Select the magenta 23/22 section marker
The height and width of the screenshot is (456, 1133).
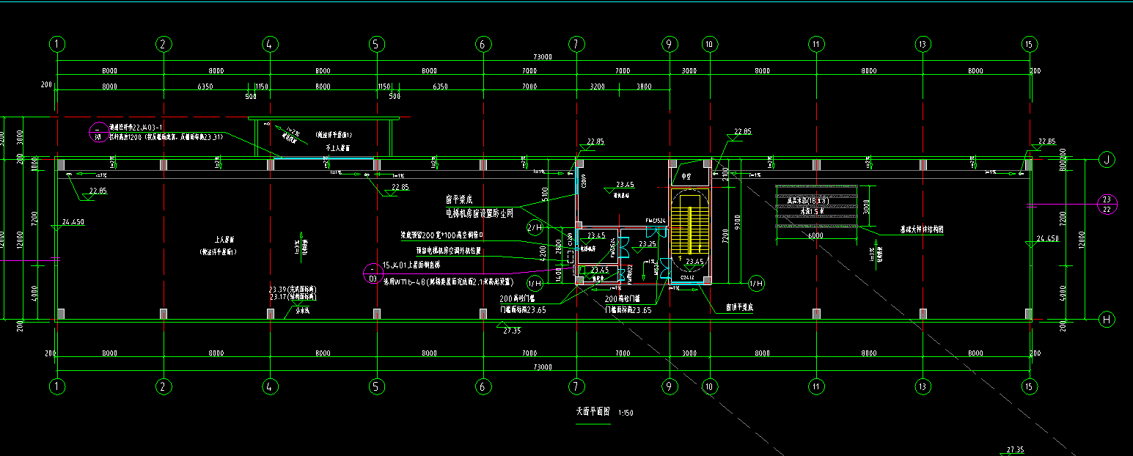[1107, 205]
